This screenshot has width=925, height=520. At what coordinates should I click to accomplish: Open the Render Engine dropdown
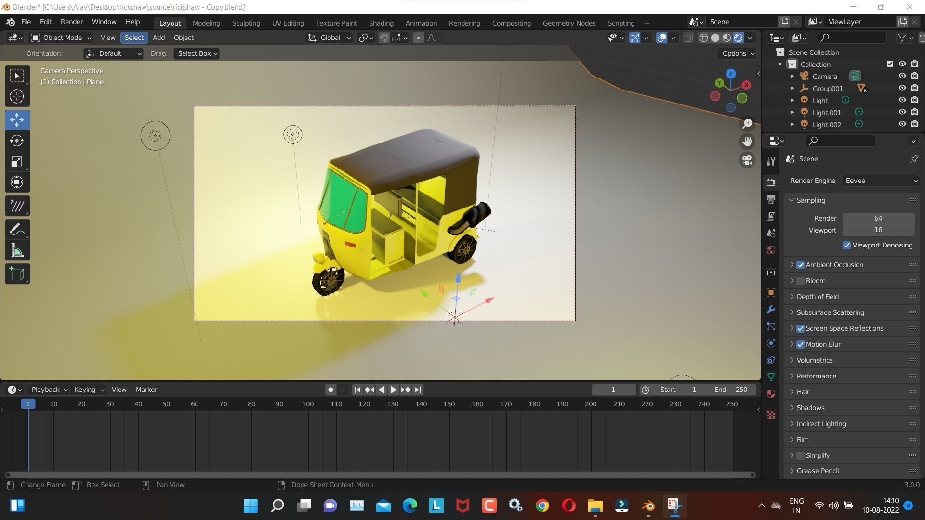point(880,181)
